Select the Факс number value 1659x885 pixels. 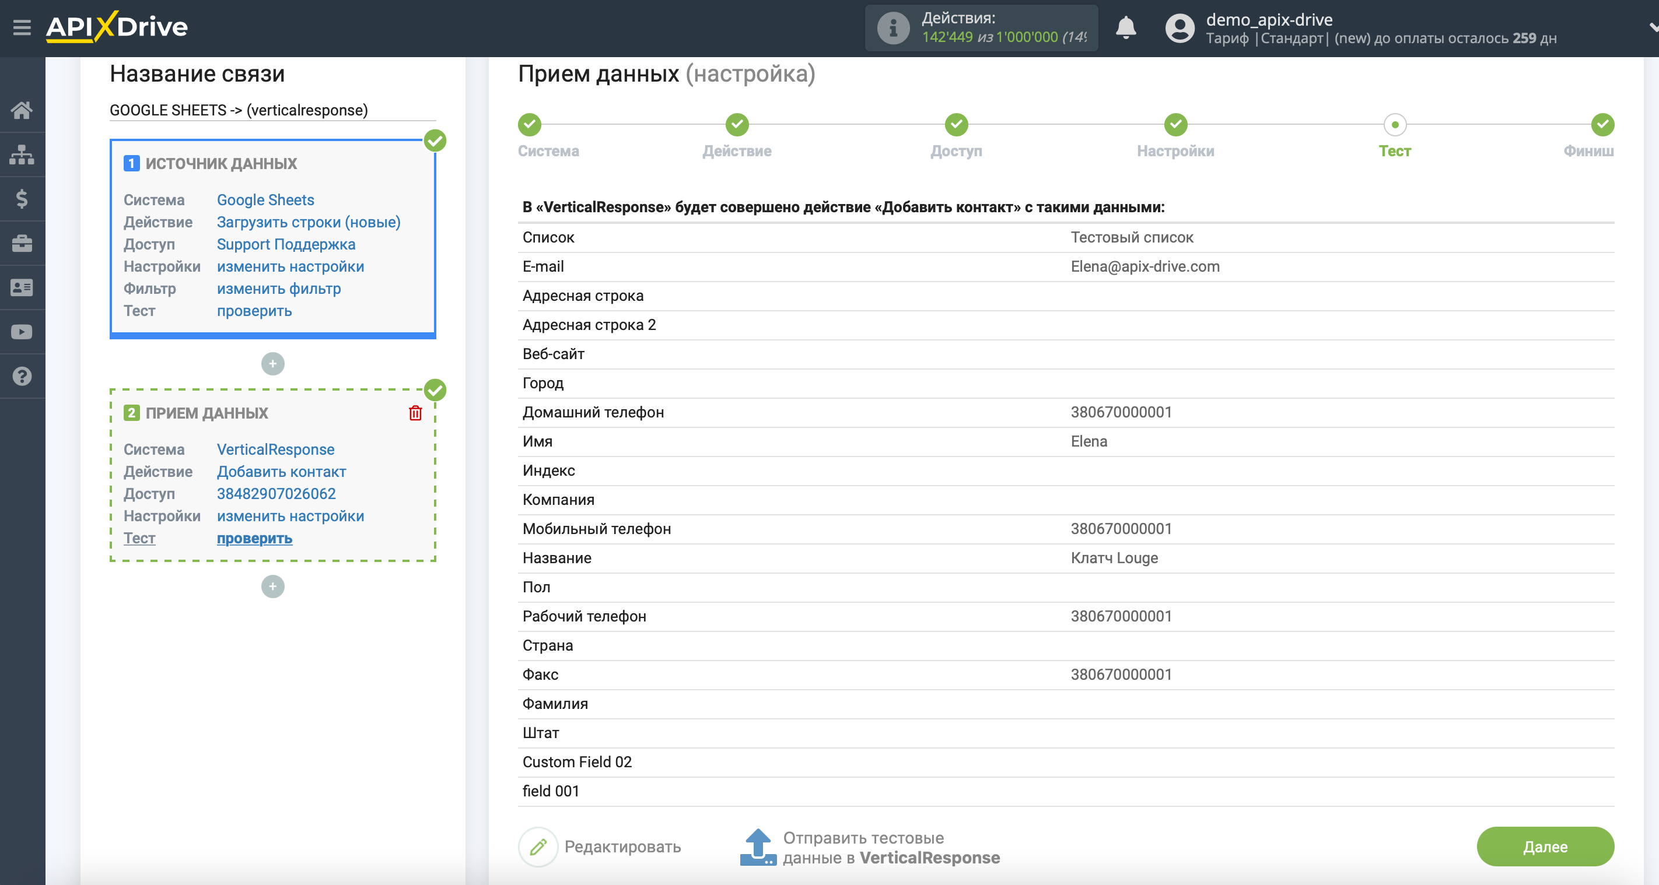pyautogui.click(x=1121, y=675)
